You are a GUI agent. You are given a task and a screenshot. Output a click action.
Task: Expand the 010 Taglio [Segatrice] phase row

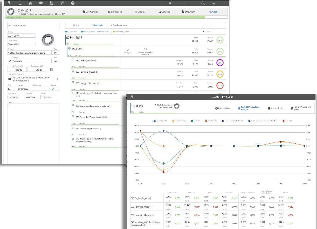(73, 60)
